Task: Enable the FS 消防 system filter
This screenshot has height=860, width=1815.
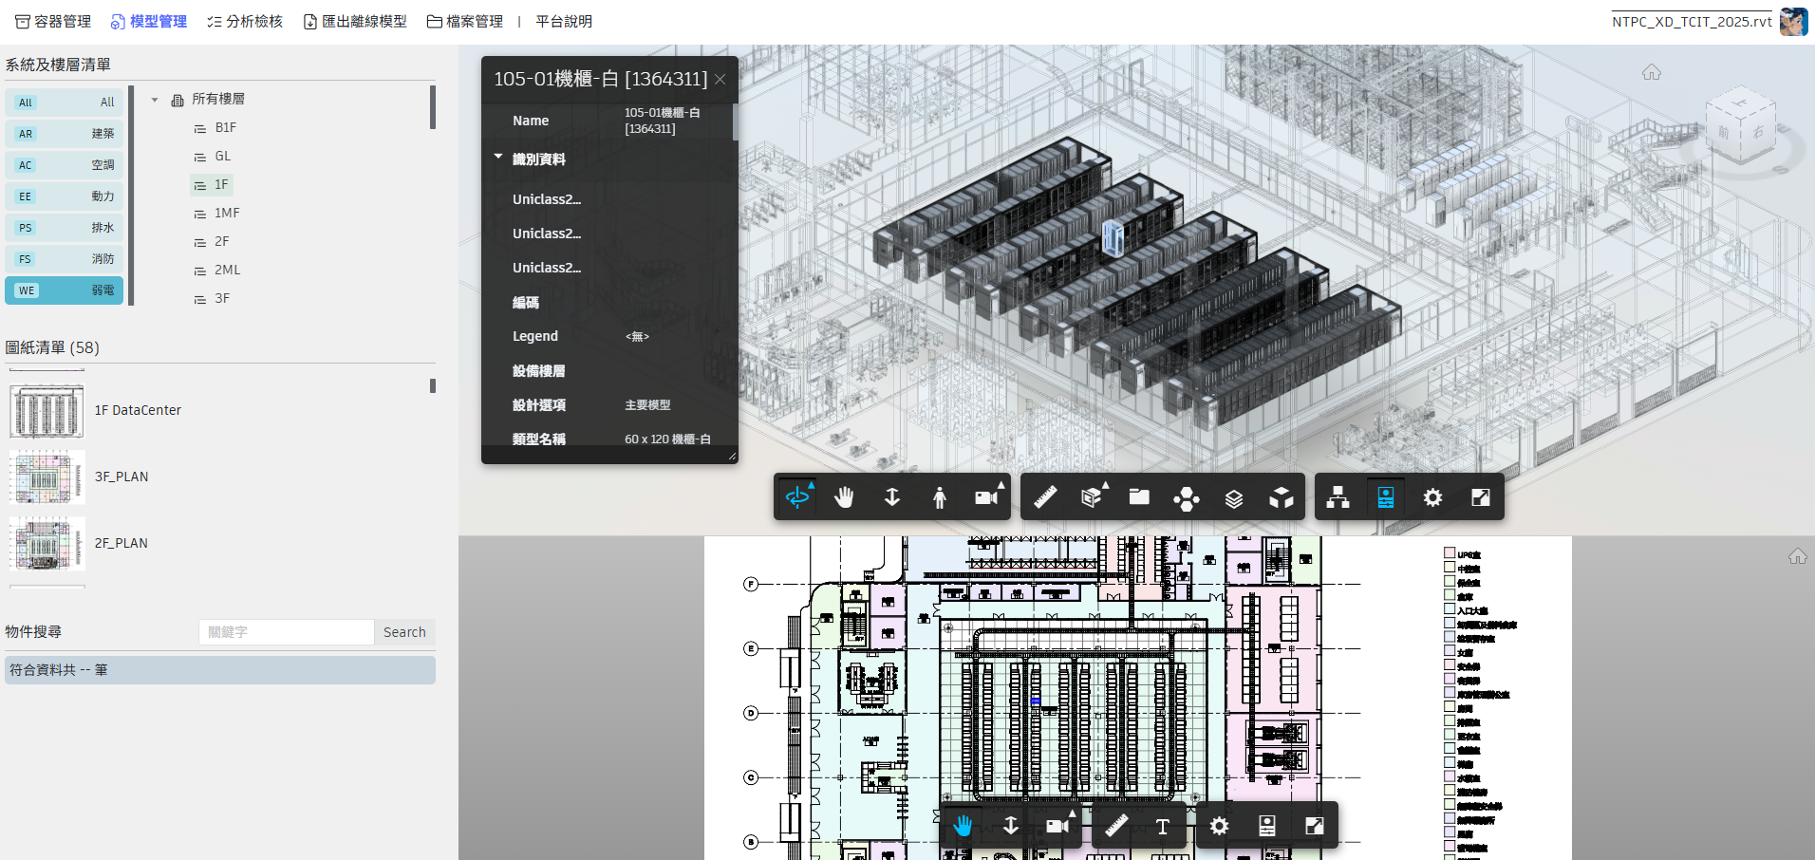Action: coord(64,258)
